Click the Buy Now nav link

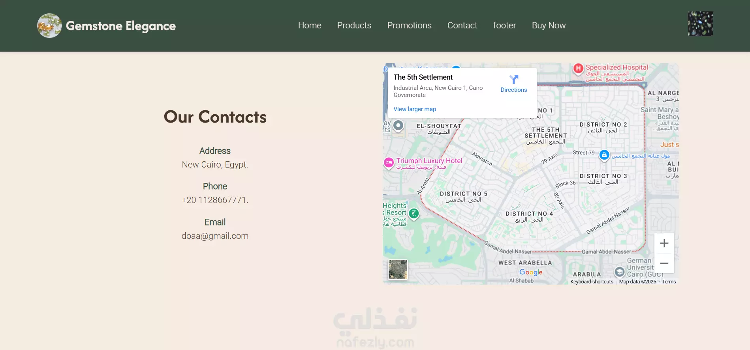549,26
